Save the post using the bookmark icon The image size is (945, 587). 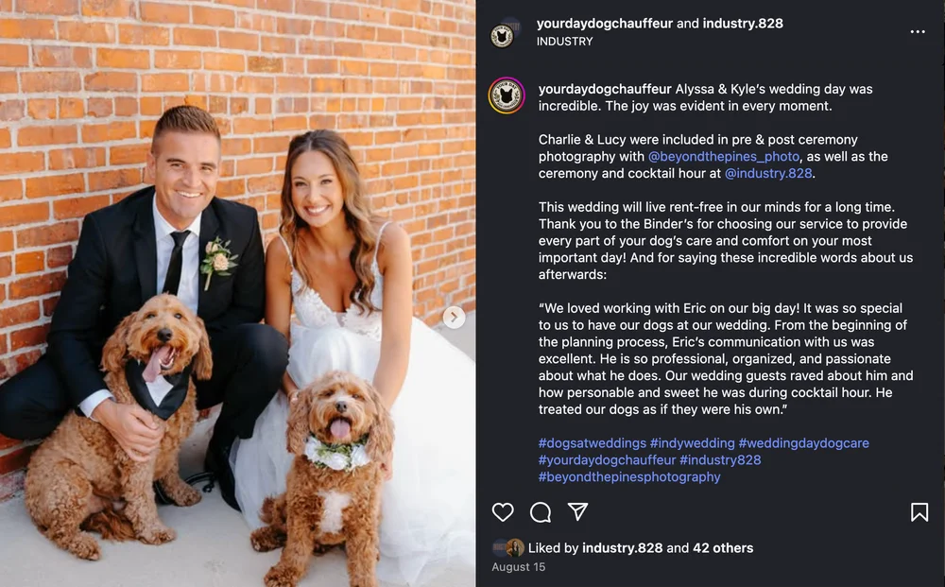click(x=919, y=511)
